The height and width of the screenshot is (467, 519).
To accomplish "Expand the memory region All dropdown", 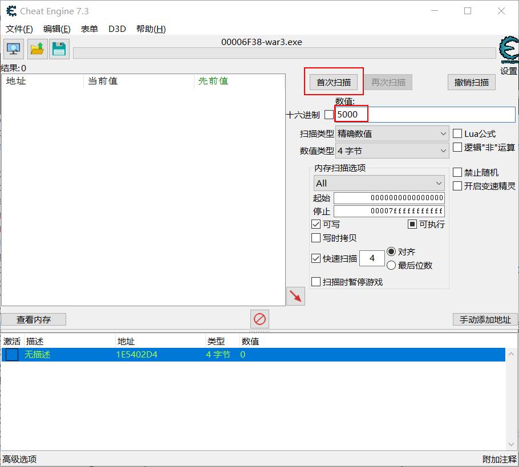I will click(379, 183).
